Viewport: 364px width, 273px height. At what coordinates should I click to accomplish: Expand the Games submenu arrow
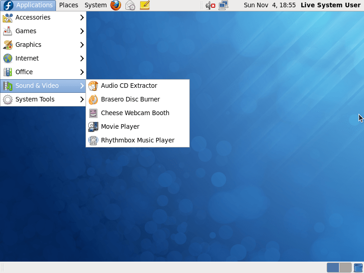click(x=82, y=31)
